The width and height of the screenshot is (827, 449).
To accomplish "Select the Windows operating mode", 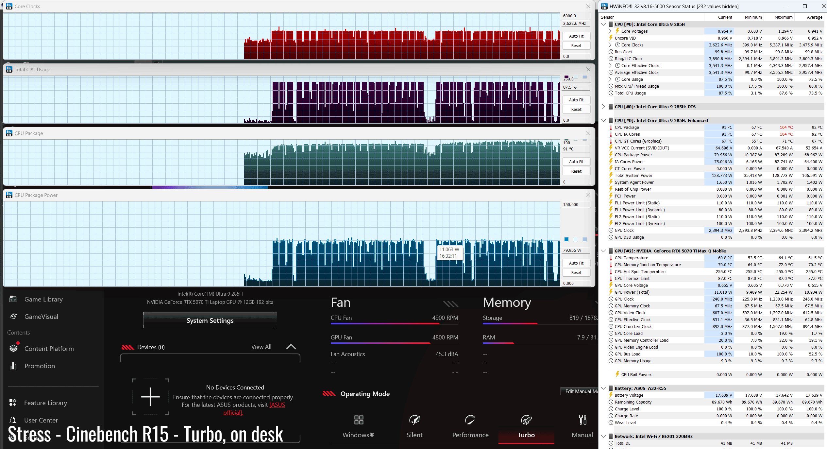I will pyautogui.click(x=359, y=426).
